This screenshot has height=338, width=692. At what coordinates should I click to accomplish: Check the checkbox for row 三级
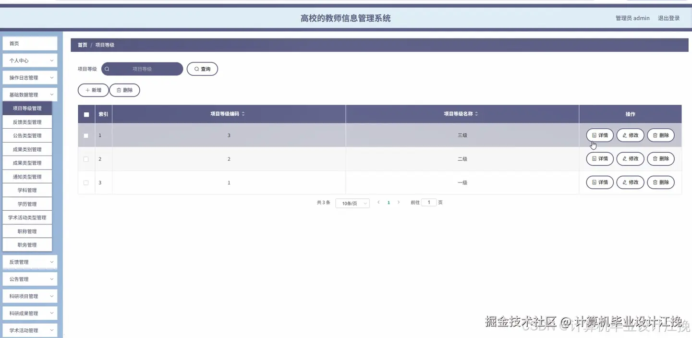click(x=86, y=135)
